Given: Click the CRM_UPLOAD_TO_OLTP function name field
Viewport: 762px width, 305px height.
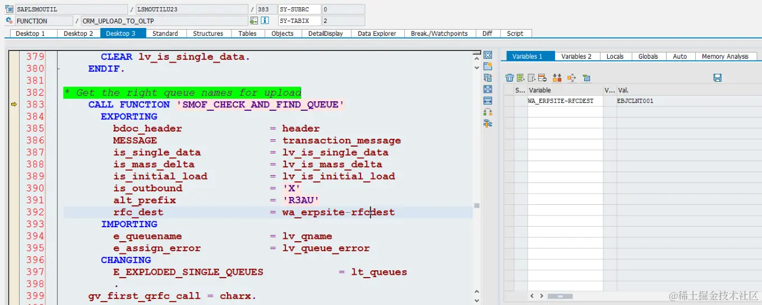Looking at the screenshot, I should click(164, 21).
